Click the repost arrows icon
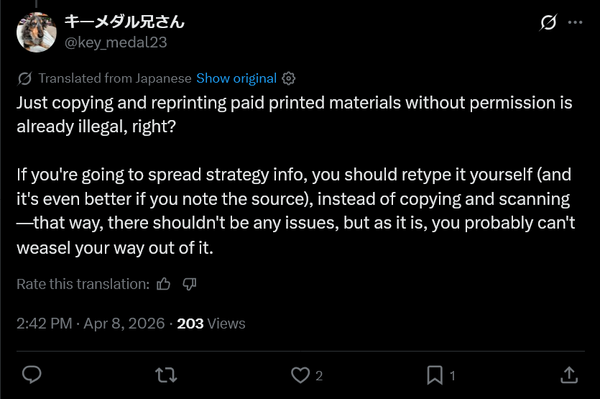The height and width of the screenshot is (399, 600). [x=166, y=375]
